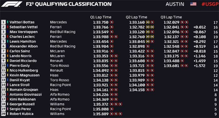Select the Q3 Lap Time column header
Viewport: 219px width, 118px height.
171,17
